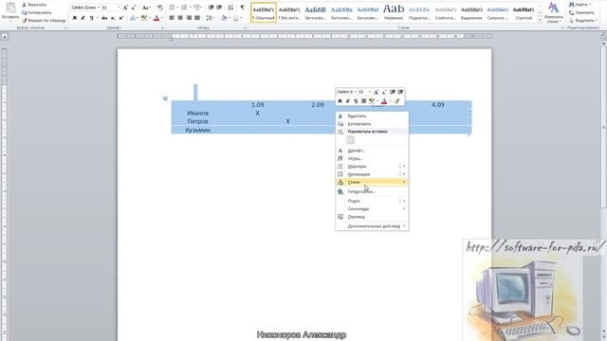Open Font (Шрифт...) from context menu
The width and height of the screenshot is (607, 341).
pos(372,151)
